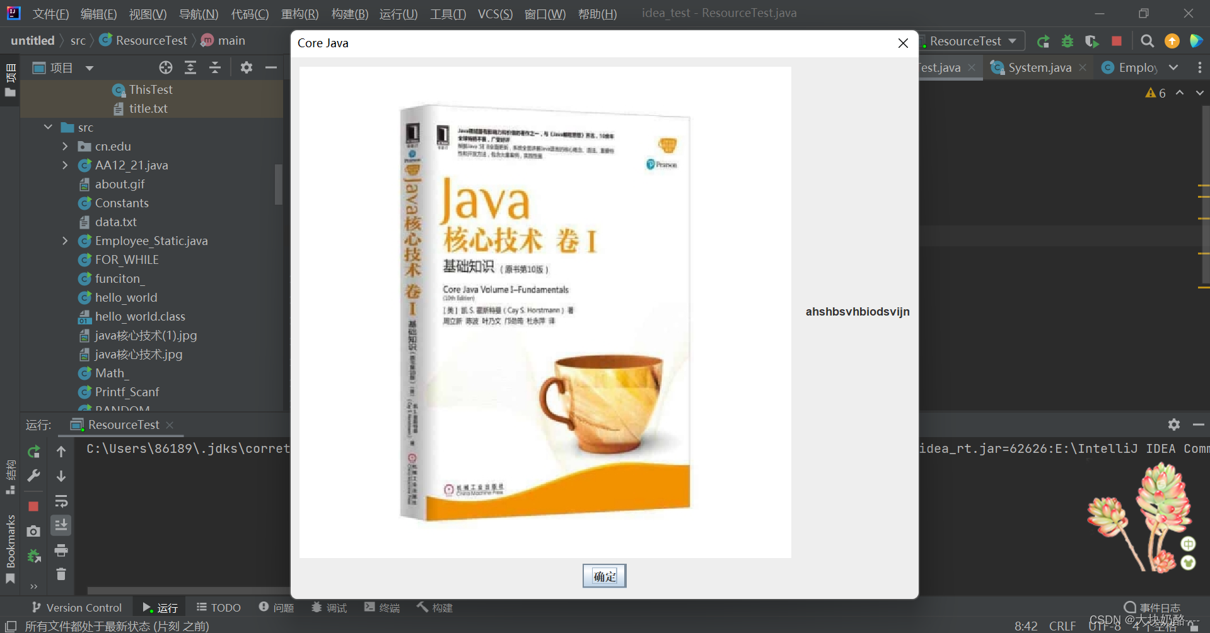
Task: Stop the running process with red square icon
Action: (x=1117, y=41)
